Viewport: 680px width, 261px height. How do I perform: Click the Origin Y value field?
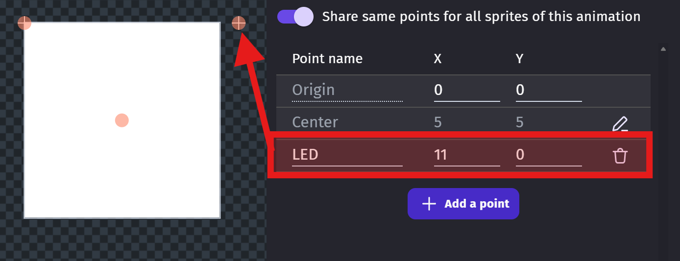(549, 90)
